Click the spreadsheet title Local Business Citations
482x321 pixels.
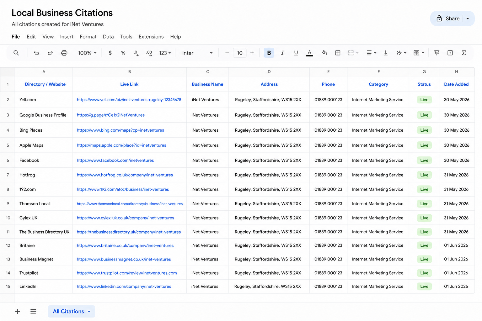click(62, 13)
